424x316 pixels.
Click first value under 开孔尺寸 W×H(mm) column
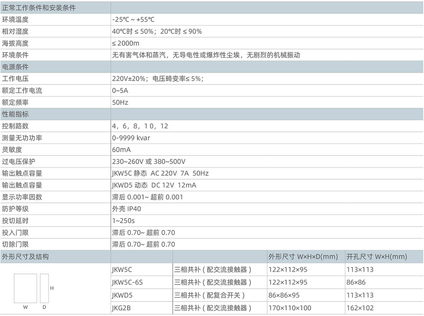[362, 270]
